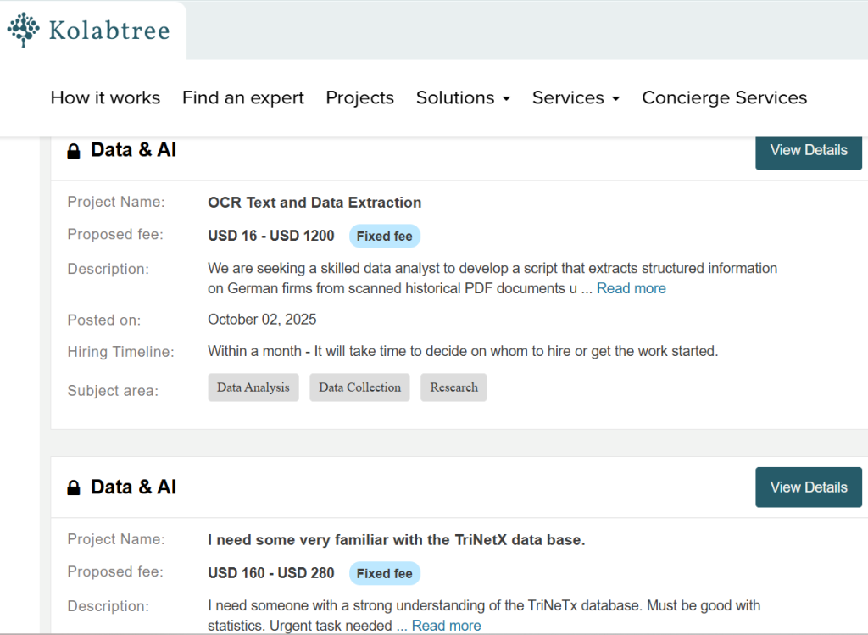View Details for TriNetX database project

pyautogui.click(x=808, y=487)
